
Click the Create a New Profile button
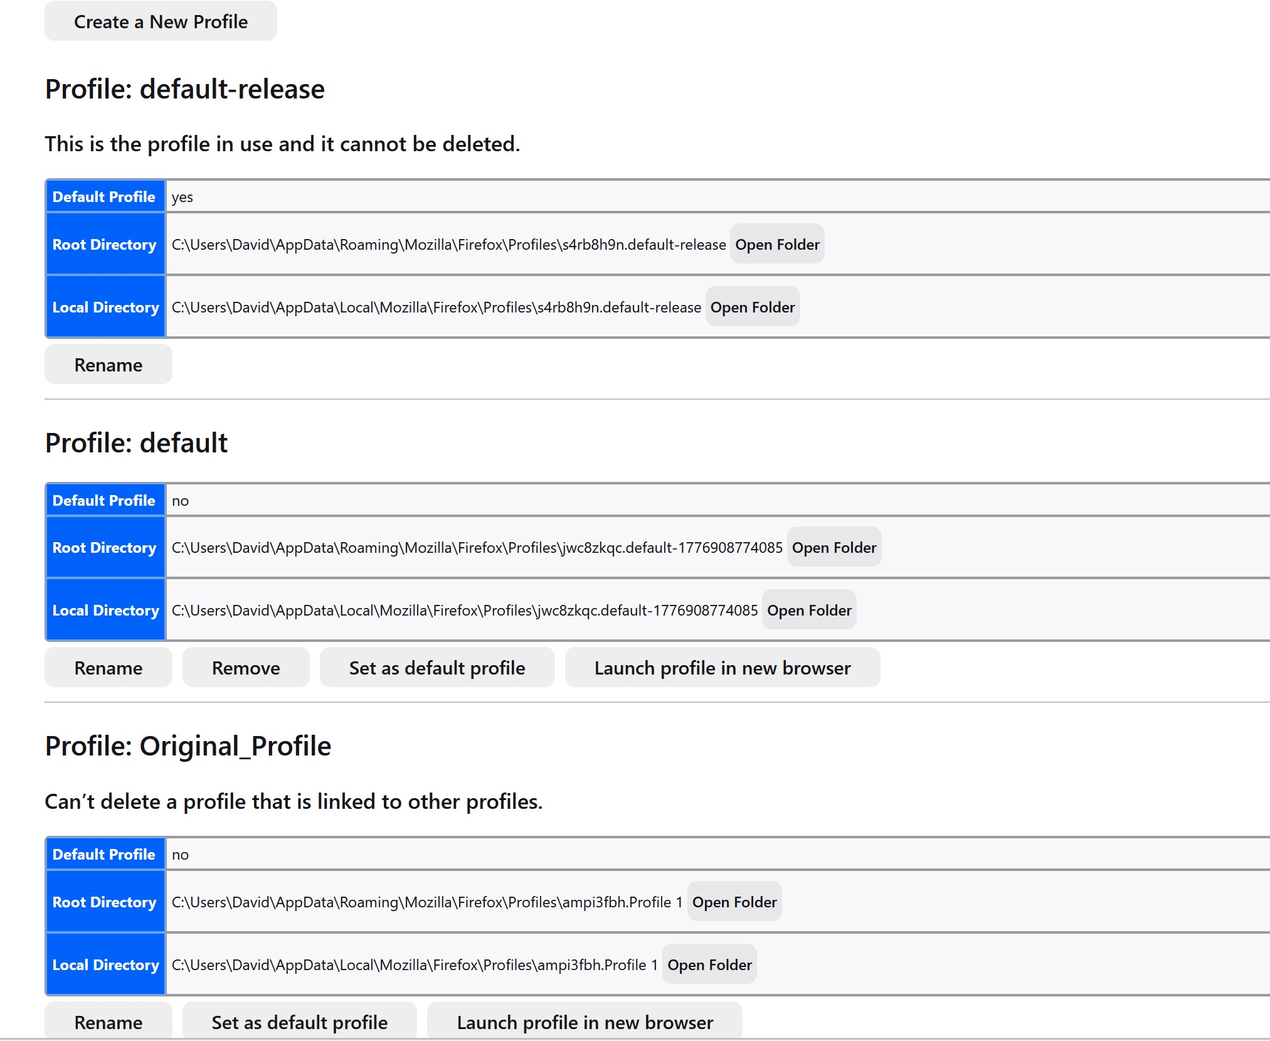161,22
